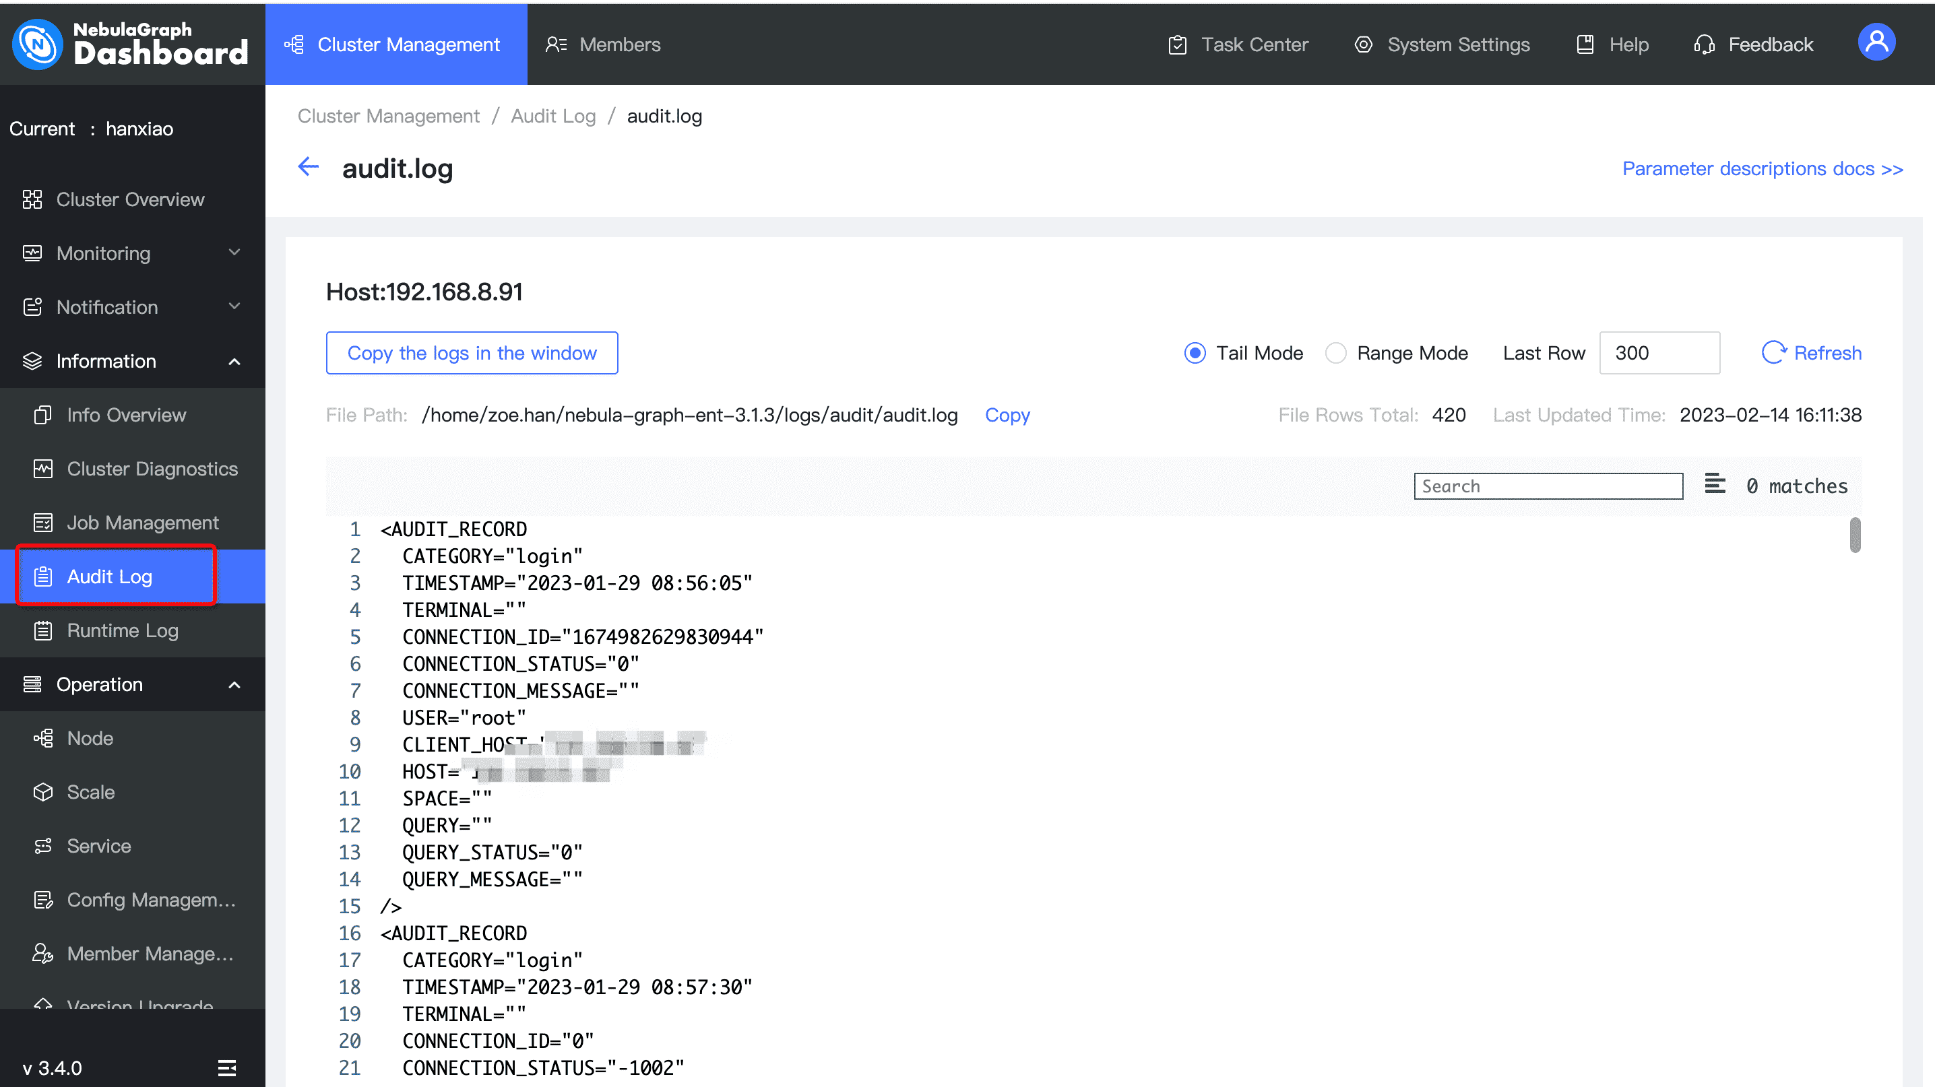1935x1087 pixels.
Task: Switch to Range Mode
Action: coord(1336,353)
